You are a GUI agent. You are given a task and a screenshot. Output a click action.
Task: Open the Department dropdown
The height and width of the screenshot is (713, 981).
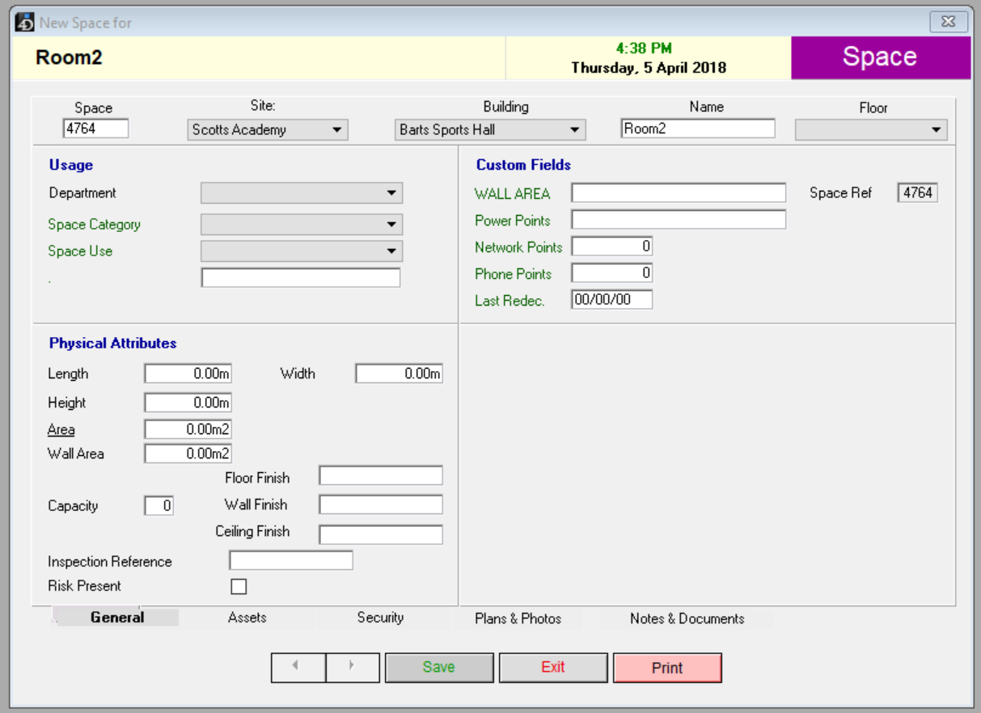pos(302,193)
